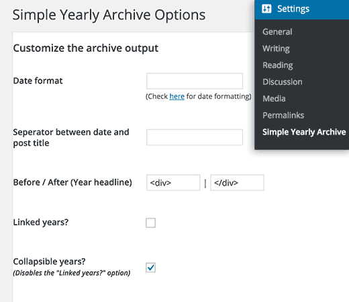Click the After year headline </div> field

(x=237, y=183)
